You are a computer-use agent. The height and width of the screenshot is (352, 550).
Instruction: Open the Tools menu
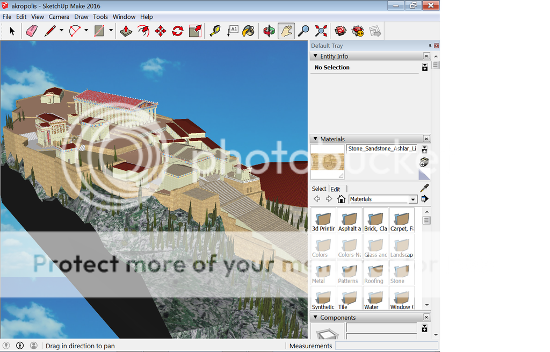point(100,17)
